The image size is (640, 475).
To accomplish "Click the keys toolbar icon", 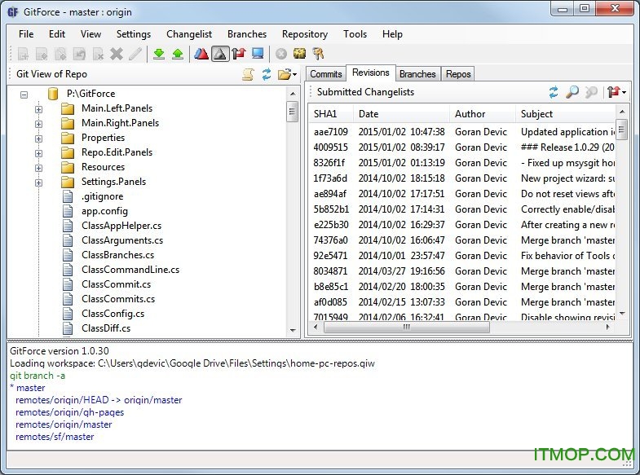I will click(x=318, y=54).
